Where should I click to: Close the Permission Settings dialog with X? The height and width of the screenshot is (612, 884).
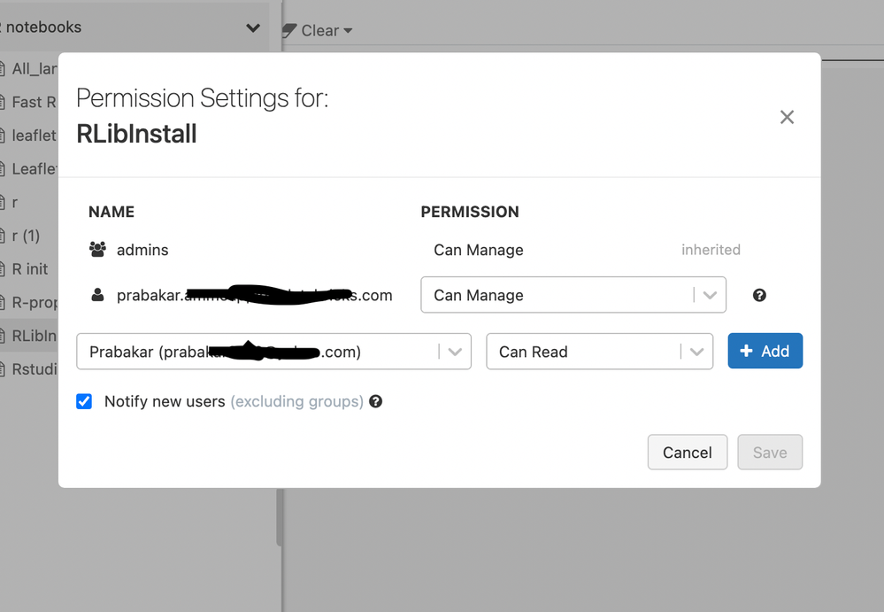787,117
